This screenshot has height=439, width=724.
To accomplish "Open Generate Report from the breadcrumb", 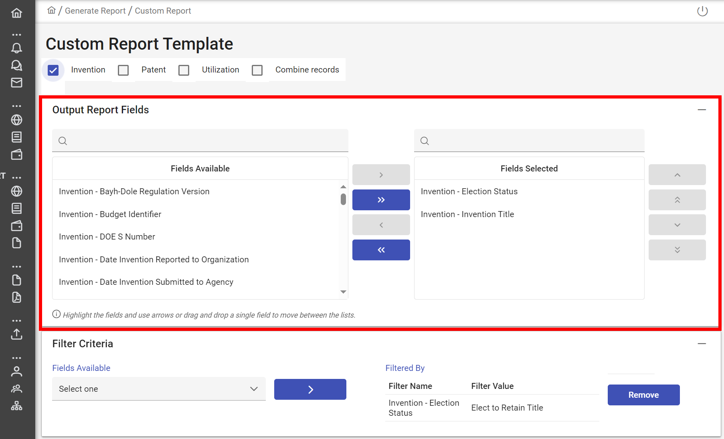I will [95, 10].
